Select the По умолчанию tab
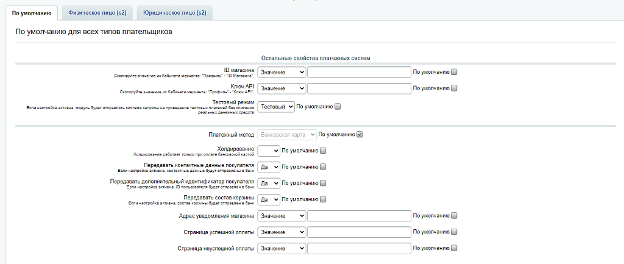 pyautogui.click(x=32, y=12)
